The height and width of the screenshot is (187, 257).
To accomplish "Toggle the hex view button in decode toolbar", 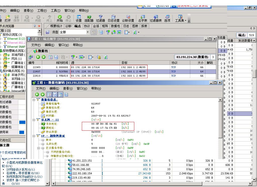I will point(55,95).
